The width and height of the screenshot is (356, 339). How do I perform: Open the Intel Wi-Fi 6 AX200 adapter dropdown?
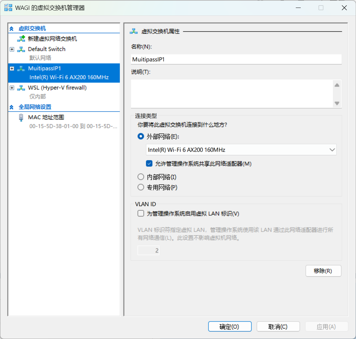[332, 150]
